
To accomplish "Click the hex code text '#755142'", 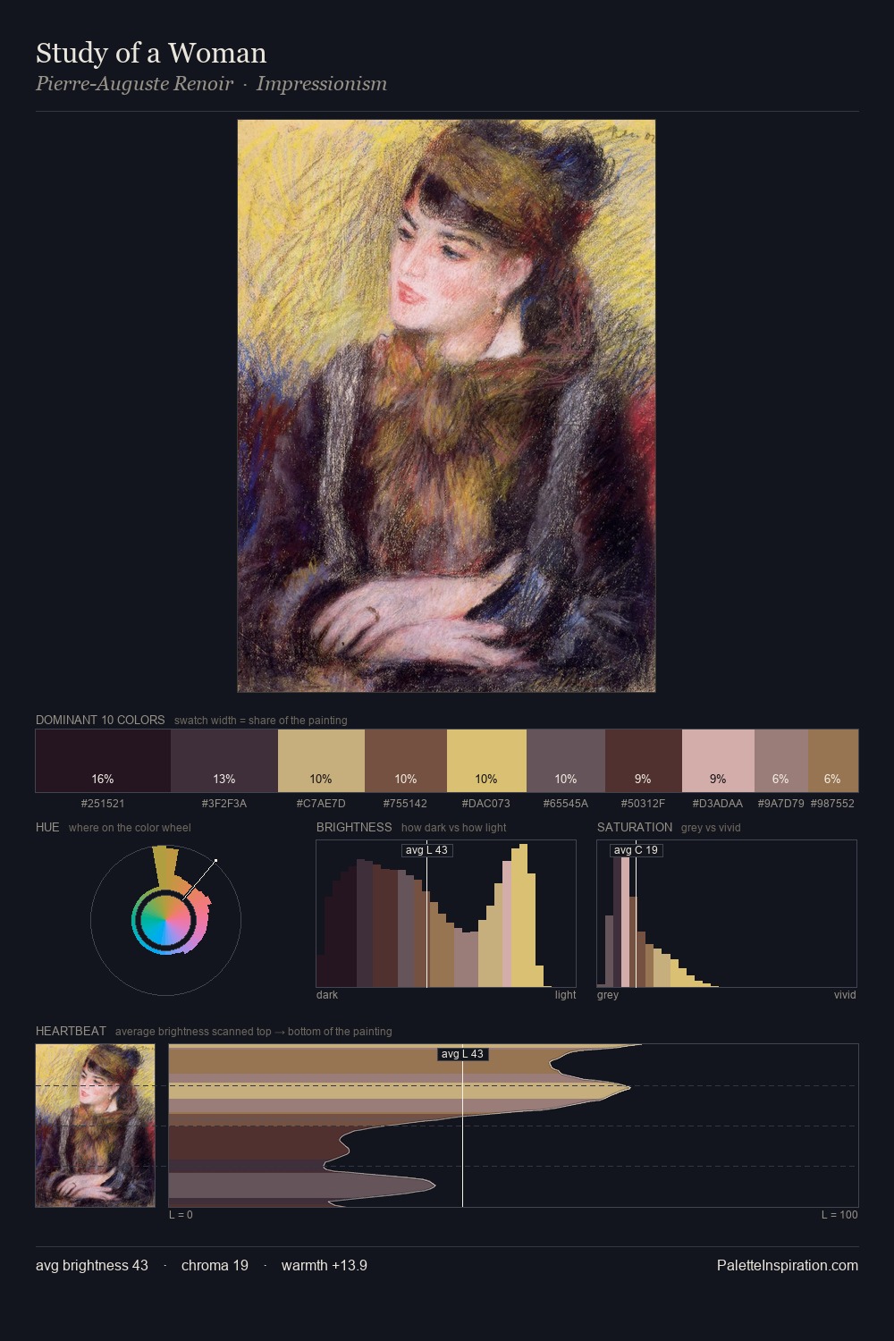I will 405,804.
